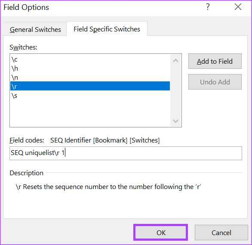Open the help question mark icon
252x245 pixels.
click(208, 7)
